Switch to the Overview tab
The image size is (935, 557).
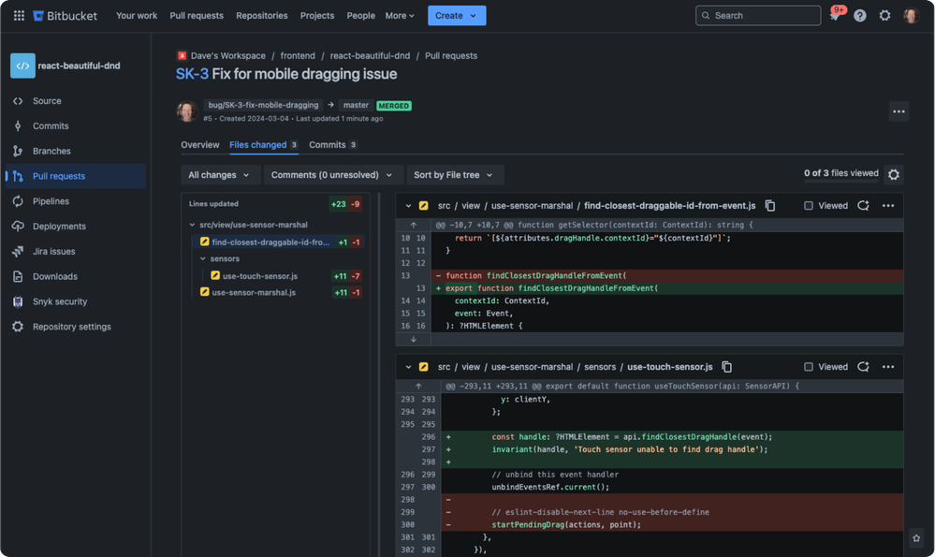click(x=199, y=144)
